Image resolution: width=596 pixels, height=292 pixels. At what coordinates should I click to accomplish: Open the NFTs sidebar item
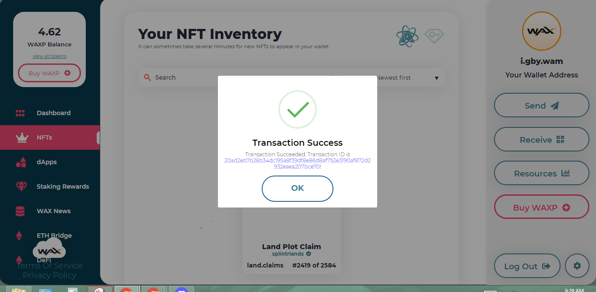coord(50,137)
